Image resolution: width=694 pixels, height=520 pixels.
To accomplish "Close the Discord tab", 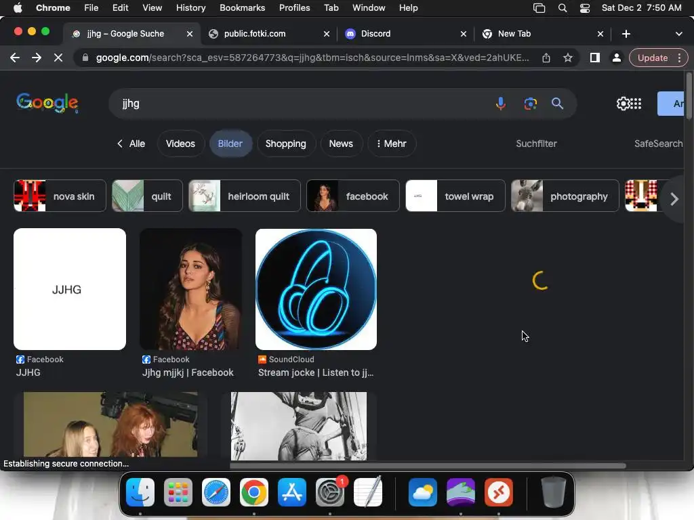I will tap(464, 34).
